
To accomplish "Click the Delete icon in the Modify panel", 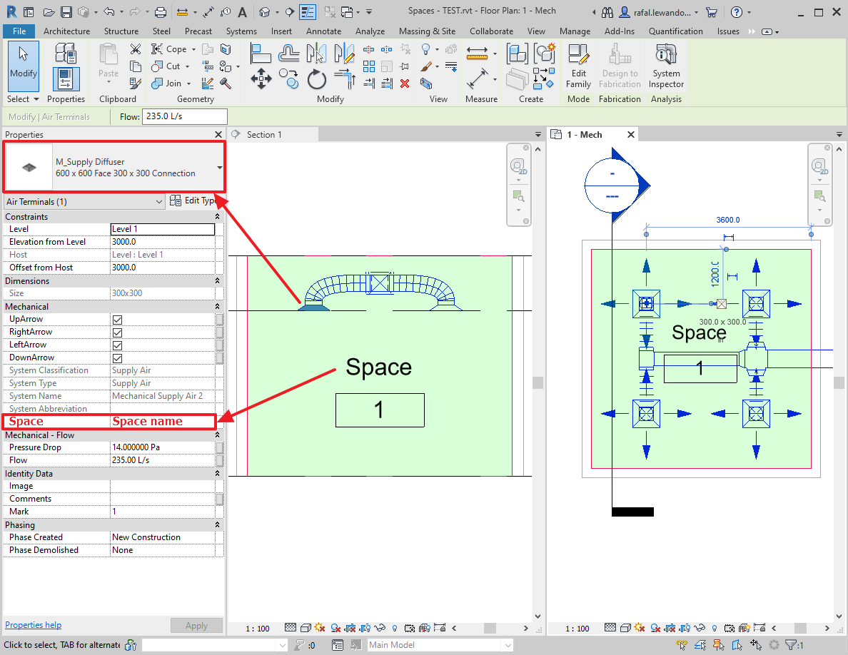I will click(x=404, y=83).
